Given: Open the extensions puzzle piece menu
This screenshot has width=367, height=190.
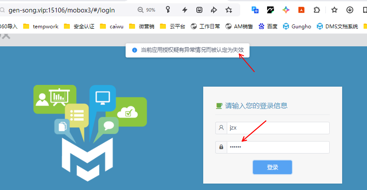Looking at the screenshot, I should click(x=316, y=10).
